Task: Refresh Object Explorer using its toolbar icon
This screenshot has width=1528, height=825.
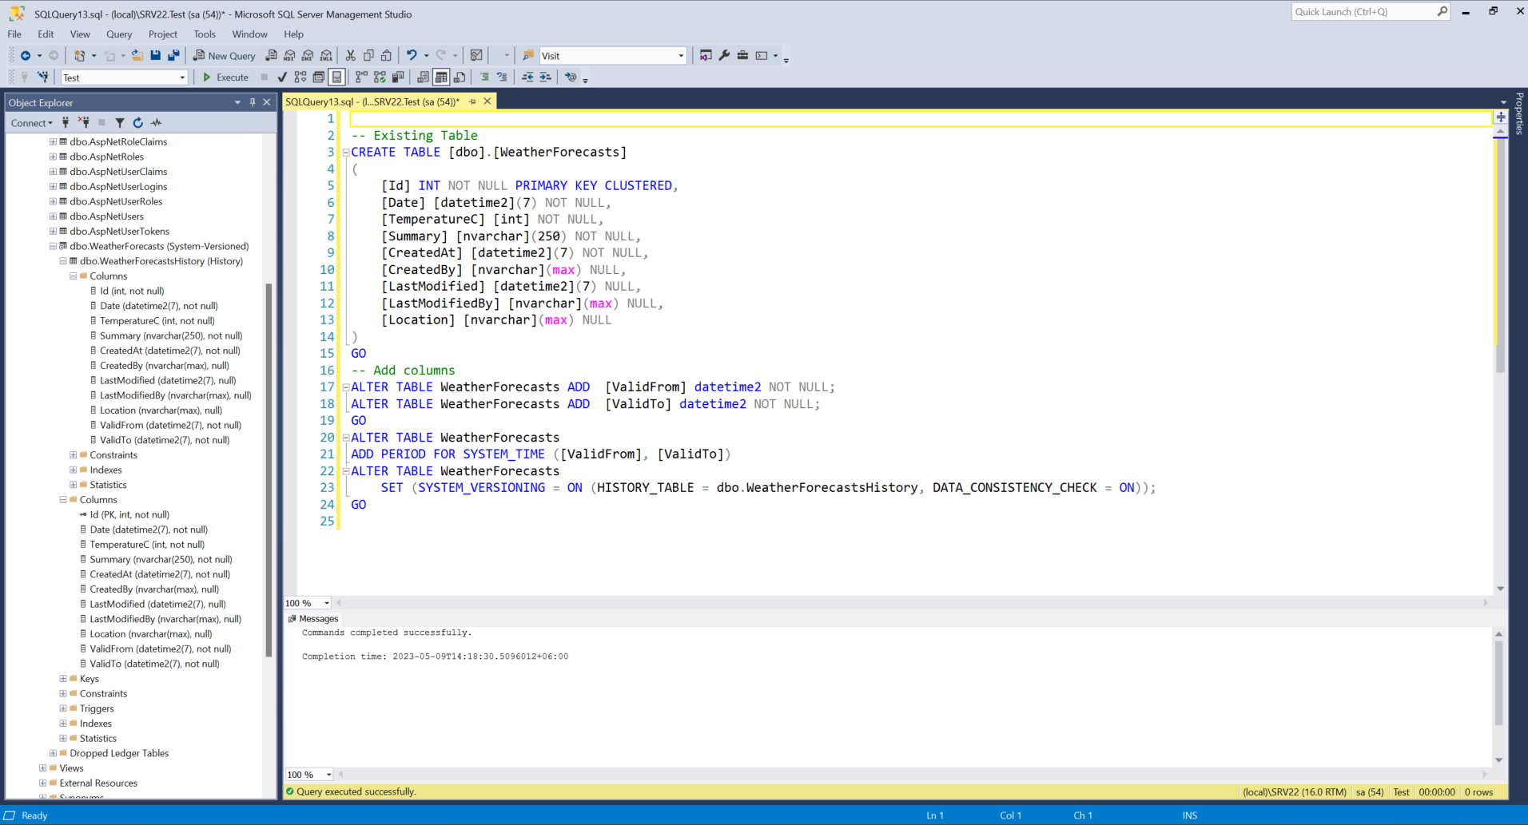Action: click(x=137, y=122)
